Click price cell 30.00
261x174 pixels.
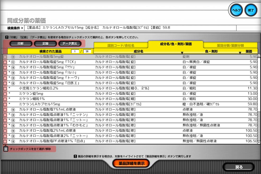coord(252,99)
